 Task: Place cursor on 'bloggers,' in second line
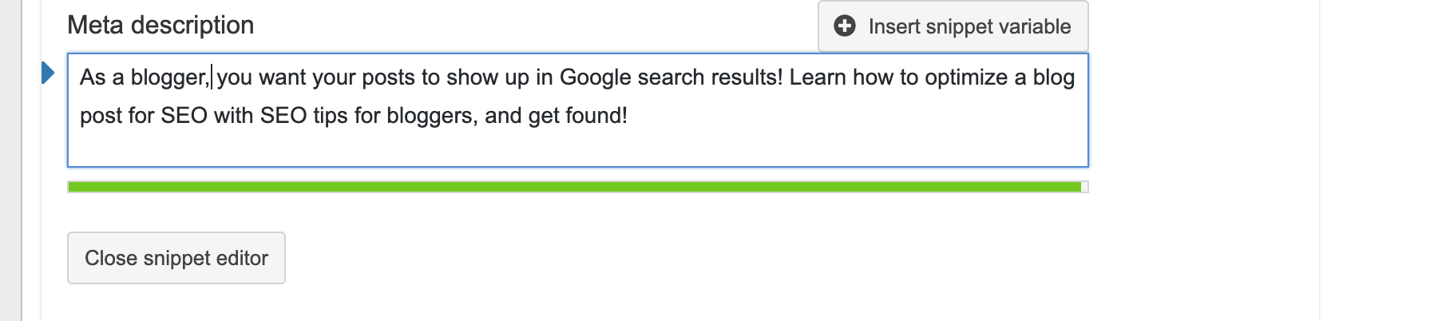click(432, 116)
